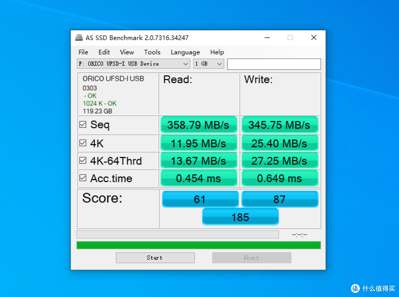Click the firmware version 0303 text
The height and width of the screenshot is (297, 399).
(89, 88)
